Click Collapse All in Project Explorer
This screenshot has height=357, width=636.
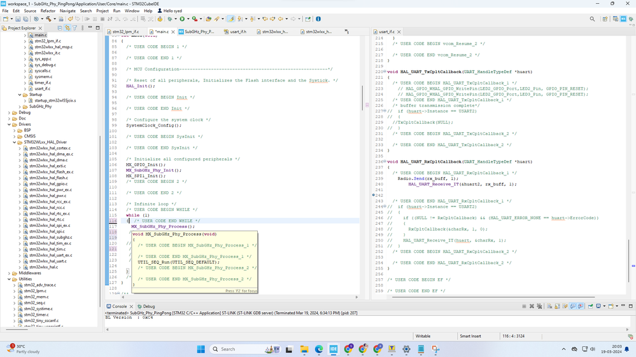pyautogui.click(x=60, y=28)
